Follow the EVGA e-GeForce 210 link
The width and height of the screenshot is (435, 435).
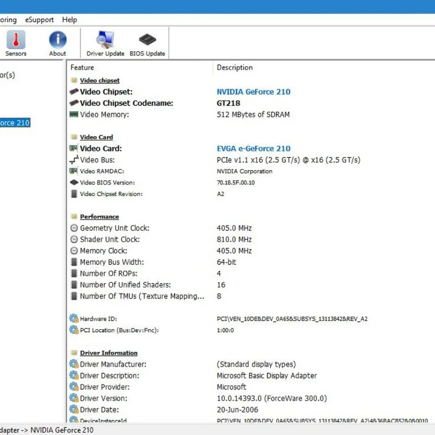point(254,148)
